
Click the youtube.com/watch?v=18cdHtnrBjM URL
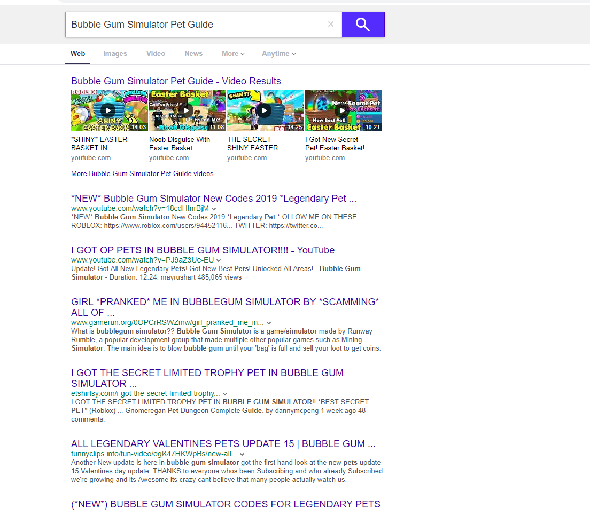pyautogui.click(x=140, y=208)
